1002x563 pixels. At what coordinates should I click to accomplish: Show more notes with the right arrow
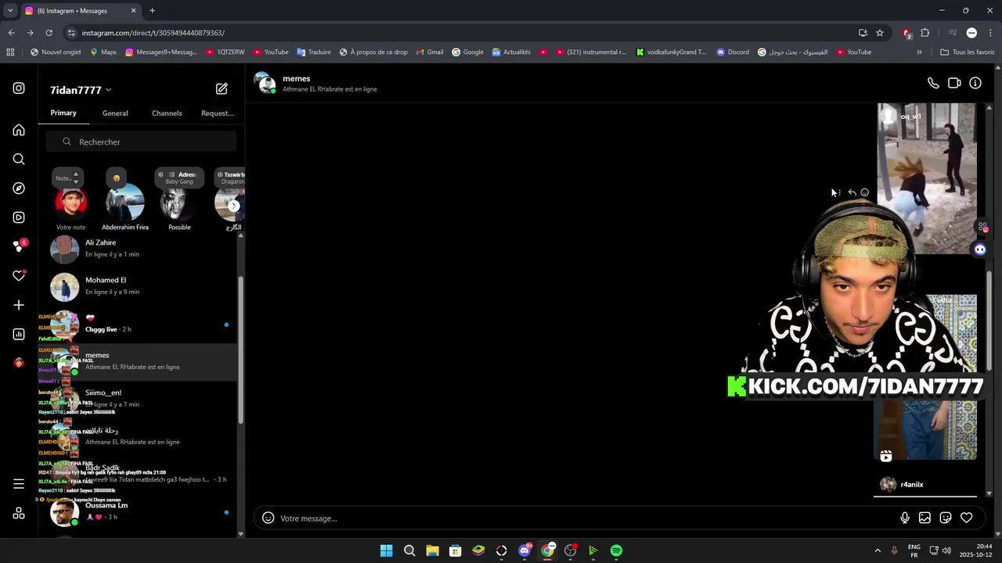pyautogui.click(x=233, y=206)
